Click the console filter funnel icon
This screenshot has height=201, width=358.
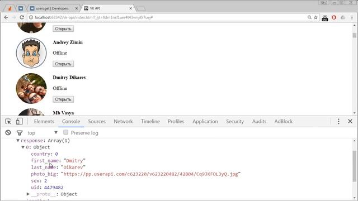pyautogui.click(x=20, y=133)
